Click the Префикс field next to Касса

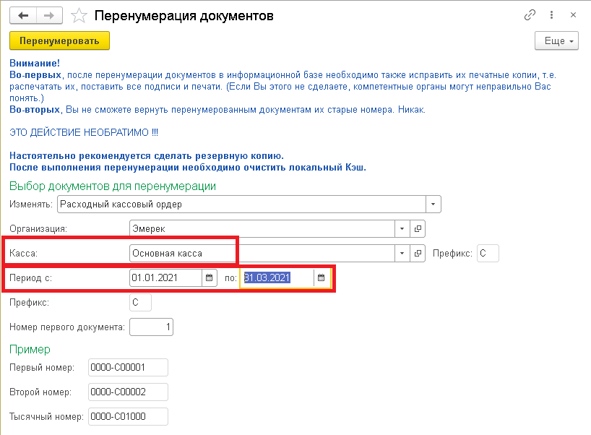pos(488,254)
